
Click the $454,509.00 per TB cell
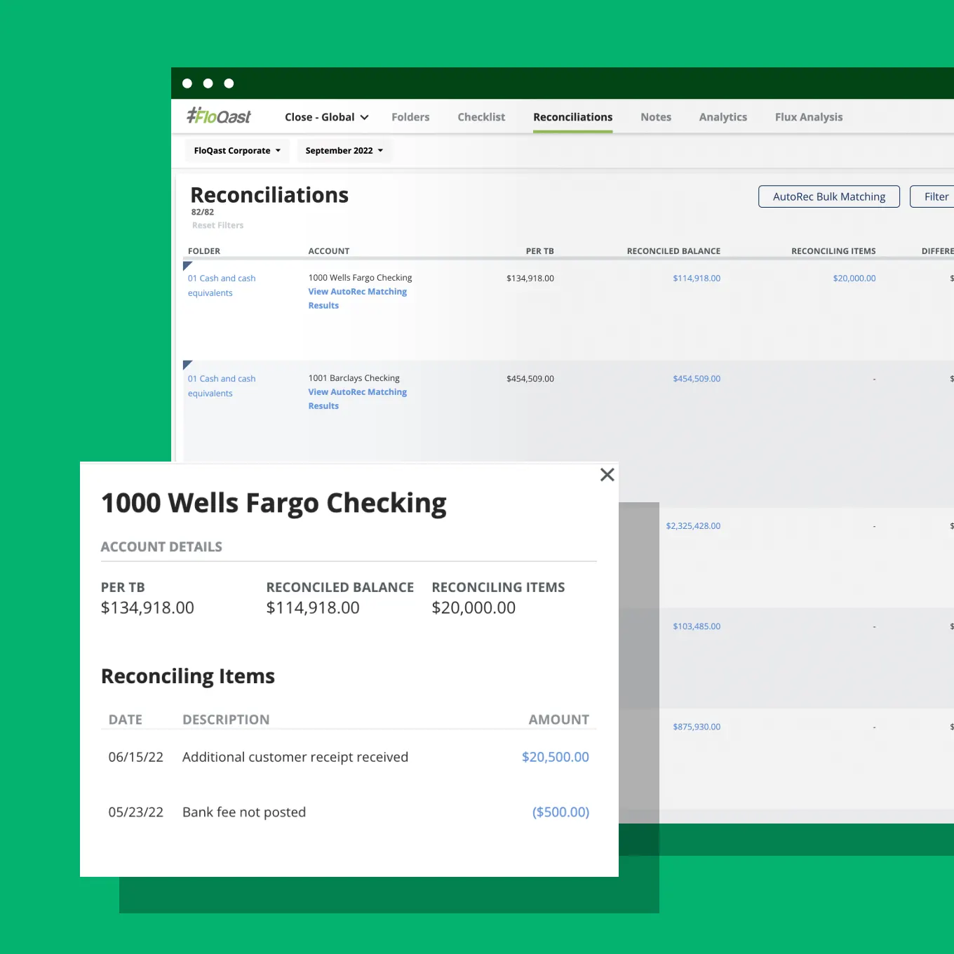(x=530, y=379)
